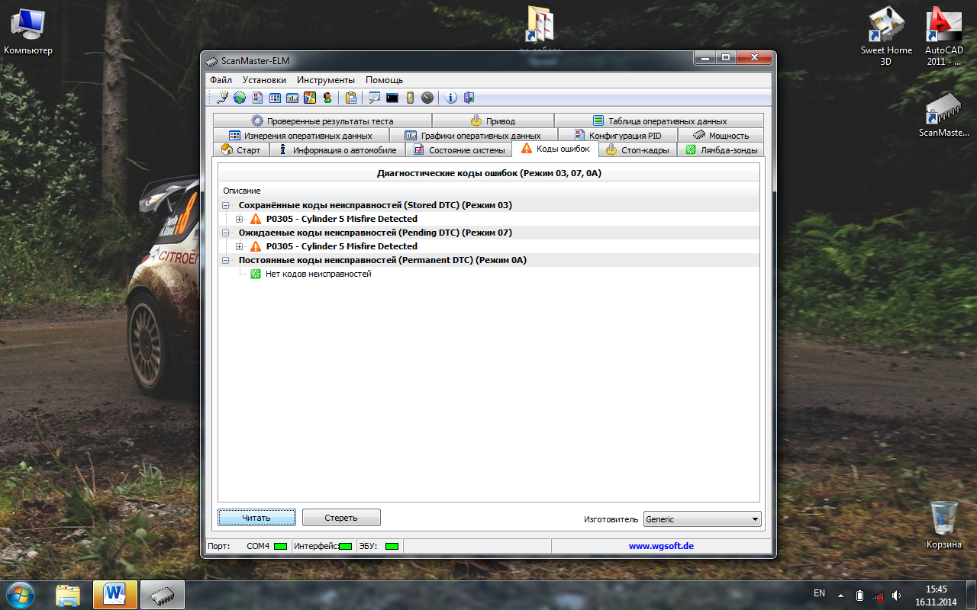977x610 pixels.
Task: Open the terminal console toolbar icon
Action: 392,98
